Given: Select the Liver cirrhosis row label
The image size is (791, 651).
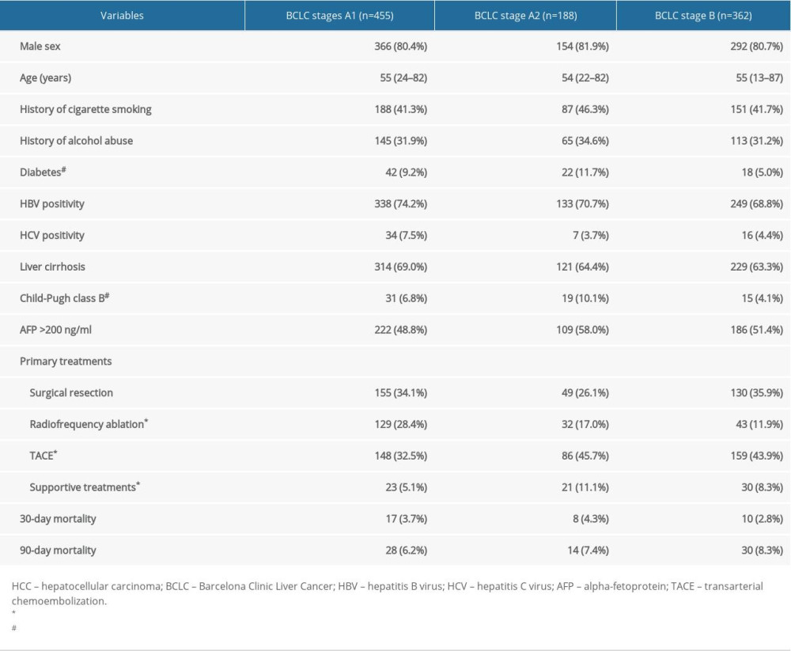Looking at the screenshot, I should pos(52,267).
